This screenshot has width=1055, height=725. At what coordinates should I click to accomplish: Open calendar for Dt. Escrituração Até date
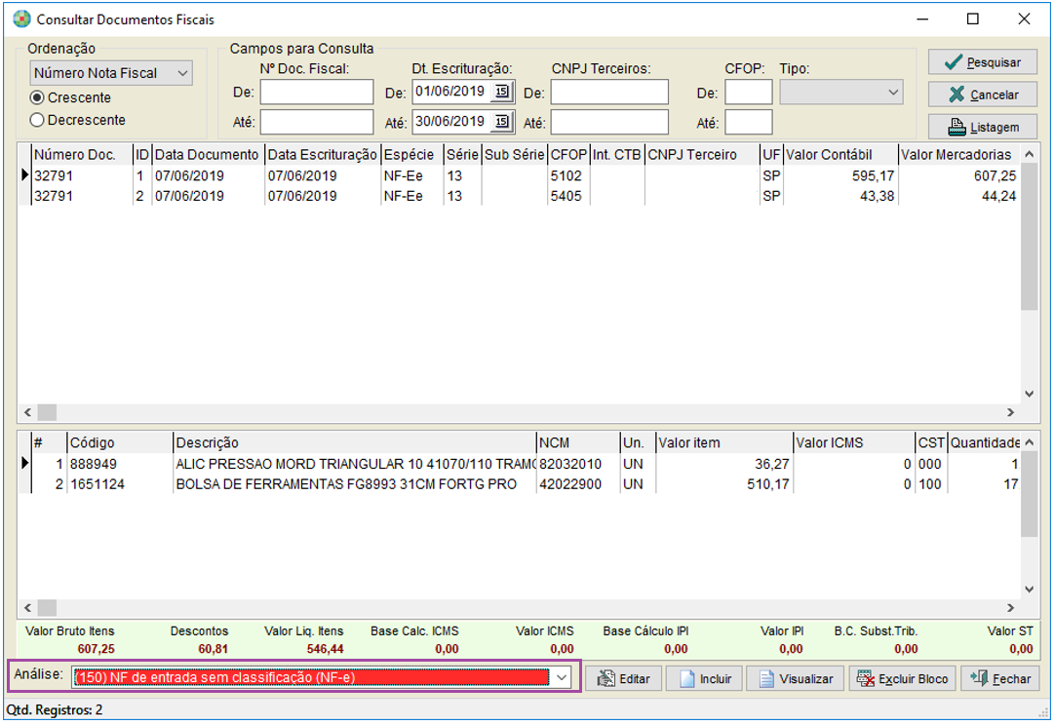coord(502,122)
